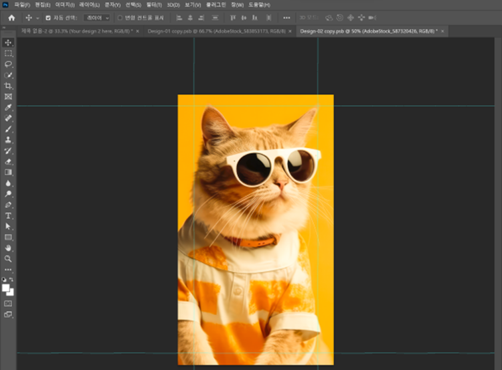Select the Horizontal Type tool

(9, 215)
